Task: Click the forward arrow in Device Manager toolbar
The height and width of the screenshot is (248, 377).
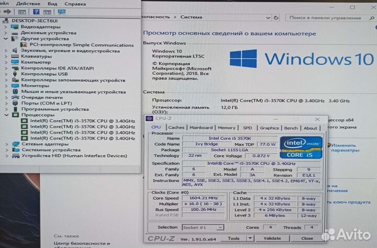Action: pos(7,12)
